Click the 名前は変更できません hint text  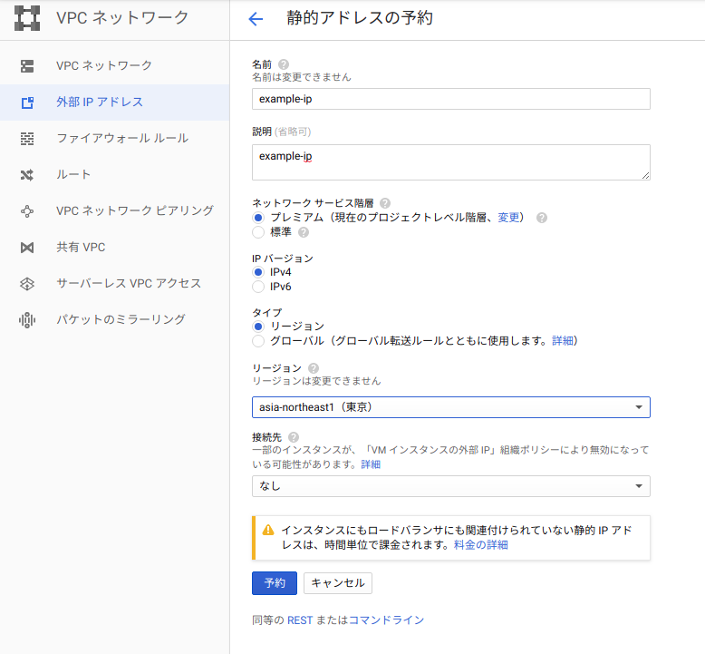(x=302, y=77)
